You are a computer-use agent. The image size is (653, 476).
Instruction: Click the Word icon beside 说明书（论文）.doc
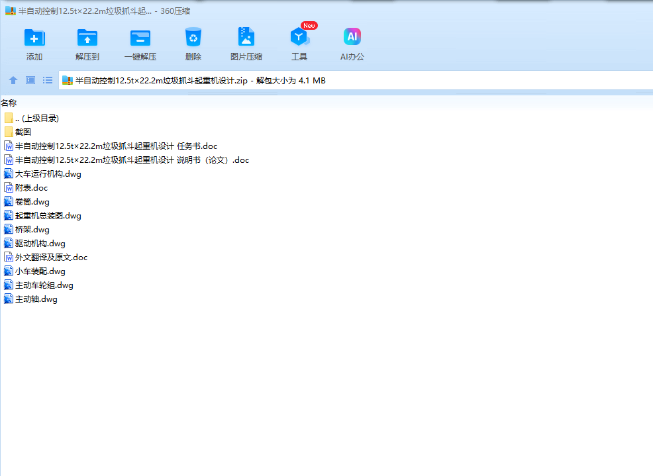pyautogui.click(x=9, y=160)
